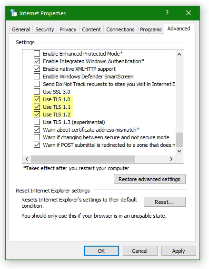This screenshot has width=209, height=269.
Task: Check Use TLS 1.3 (experimental)
Action: 37,122
